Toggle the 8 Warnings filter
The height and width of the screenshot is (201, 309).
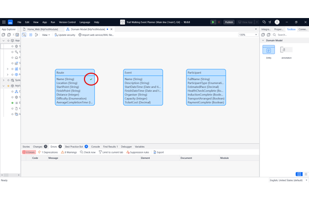click(x=69, y=152)
